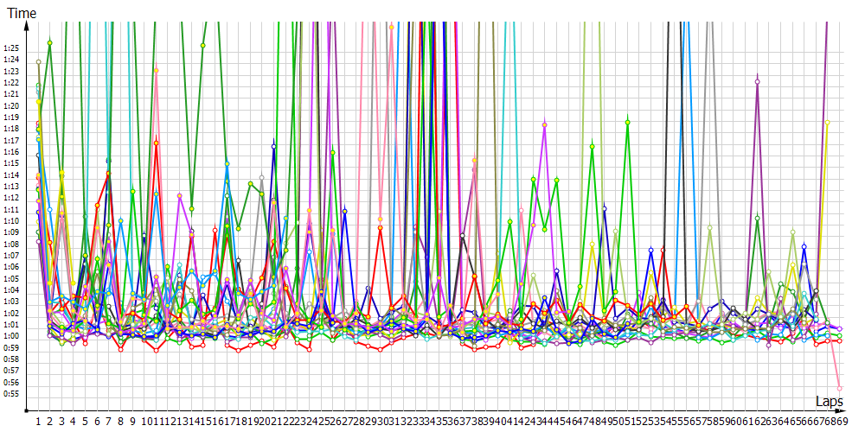The image size is (865, 432).
Task: Select the pink peak marker at lap 11
Action: coord(156,71)
